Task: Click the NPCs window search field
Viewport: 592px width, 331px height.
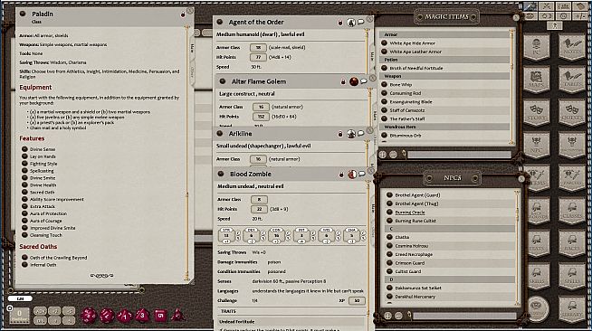Action: pos(464,316)
